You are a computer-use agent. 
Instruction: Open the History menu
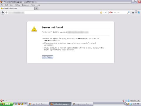[x=18, y=5]
